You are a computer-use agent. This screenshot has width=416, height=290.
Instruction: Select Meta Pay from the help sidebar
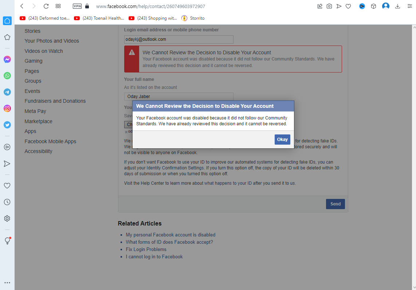35,111
